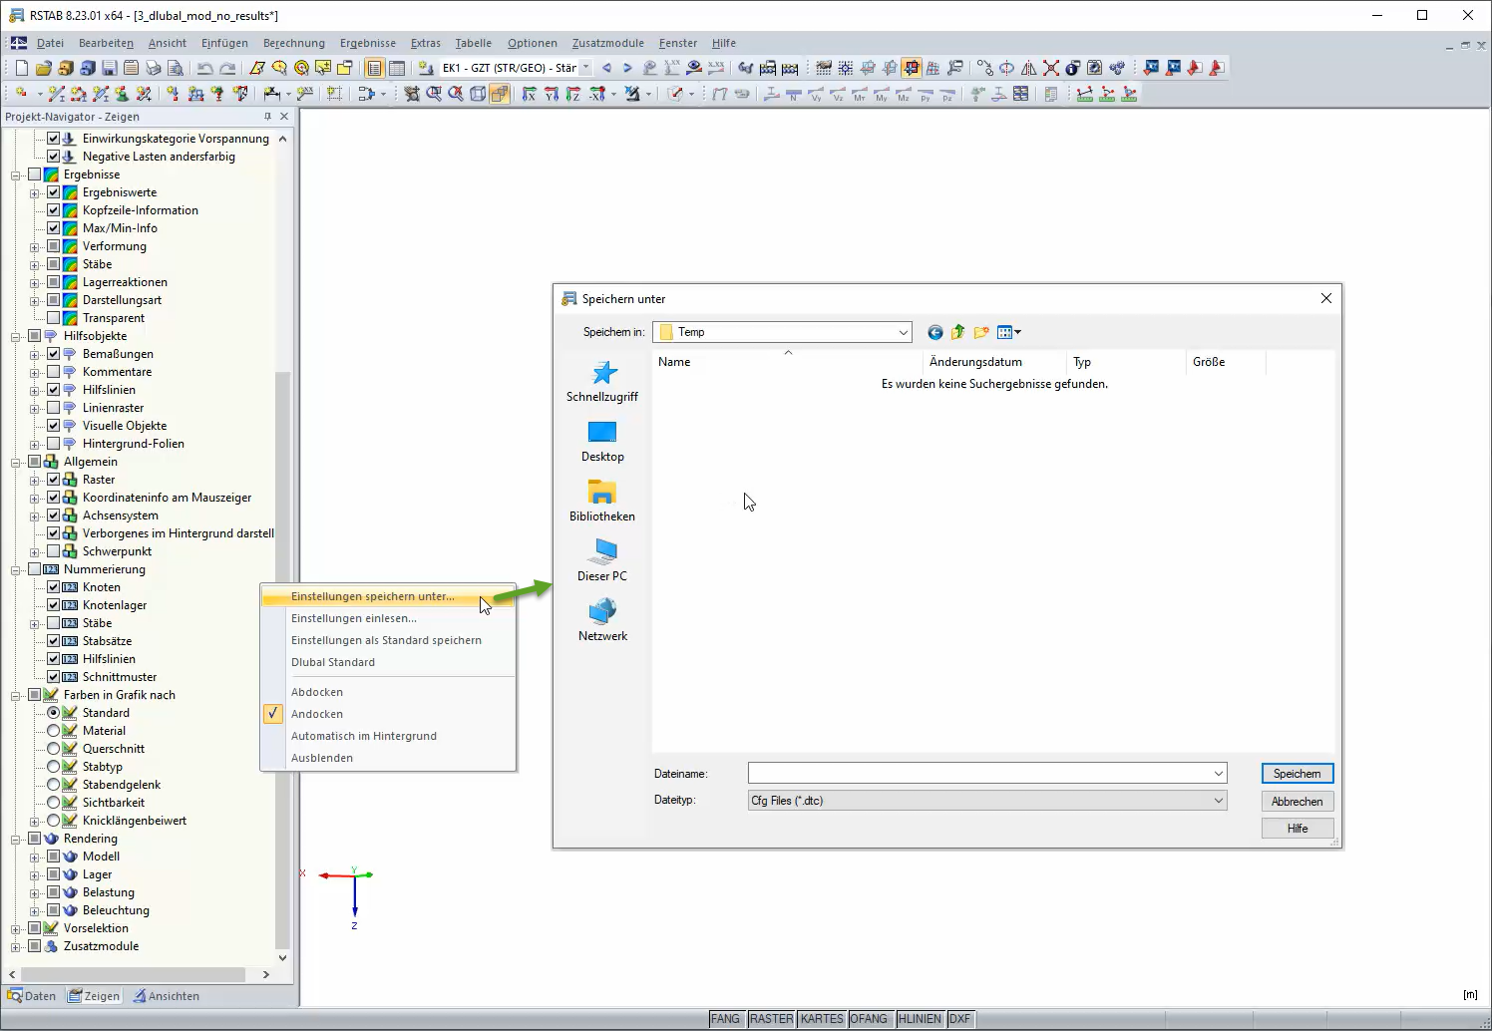Uncheck the Max/Min-Info checkbox
This screenshot has height=1031, width=1492.
54,228
